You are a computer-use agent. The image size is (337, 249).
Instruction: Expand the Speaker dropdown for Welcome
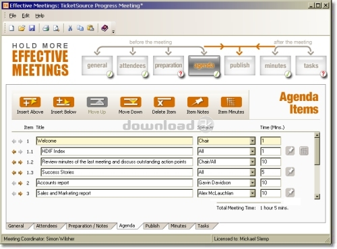253,141
